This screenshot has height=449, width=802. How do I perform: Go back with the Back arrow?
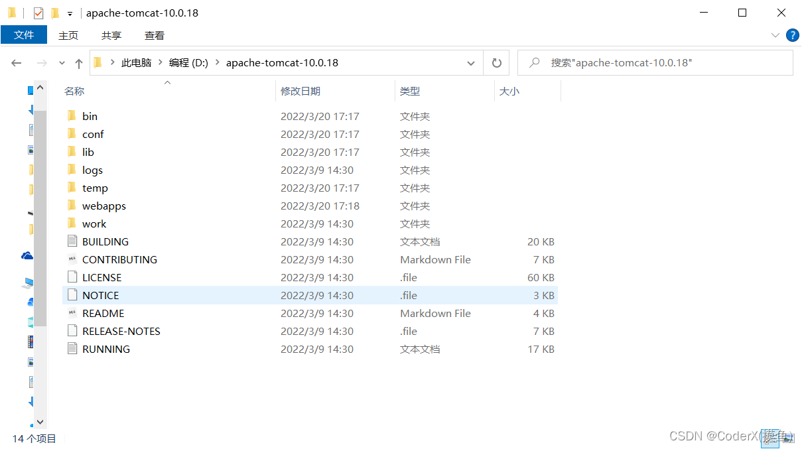point(17,63)
